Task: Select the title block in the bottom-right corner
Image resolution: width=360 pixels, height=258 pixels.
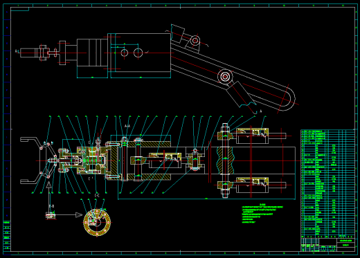Action: tap(327, 245)
